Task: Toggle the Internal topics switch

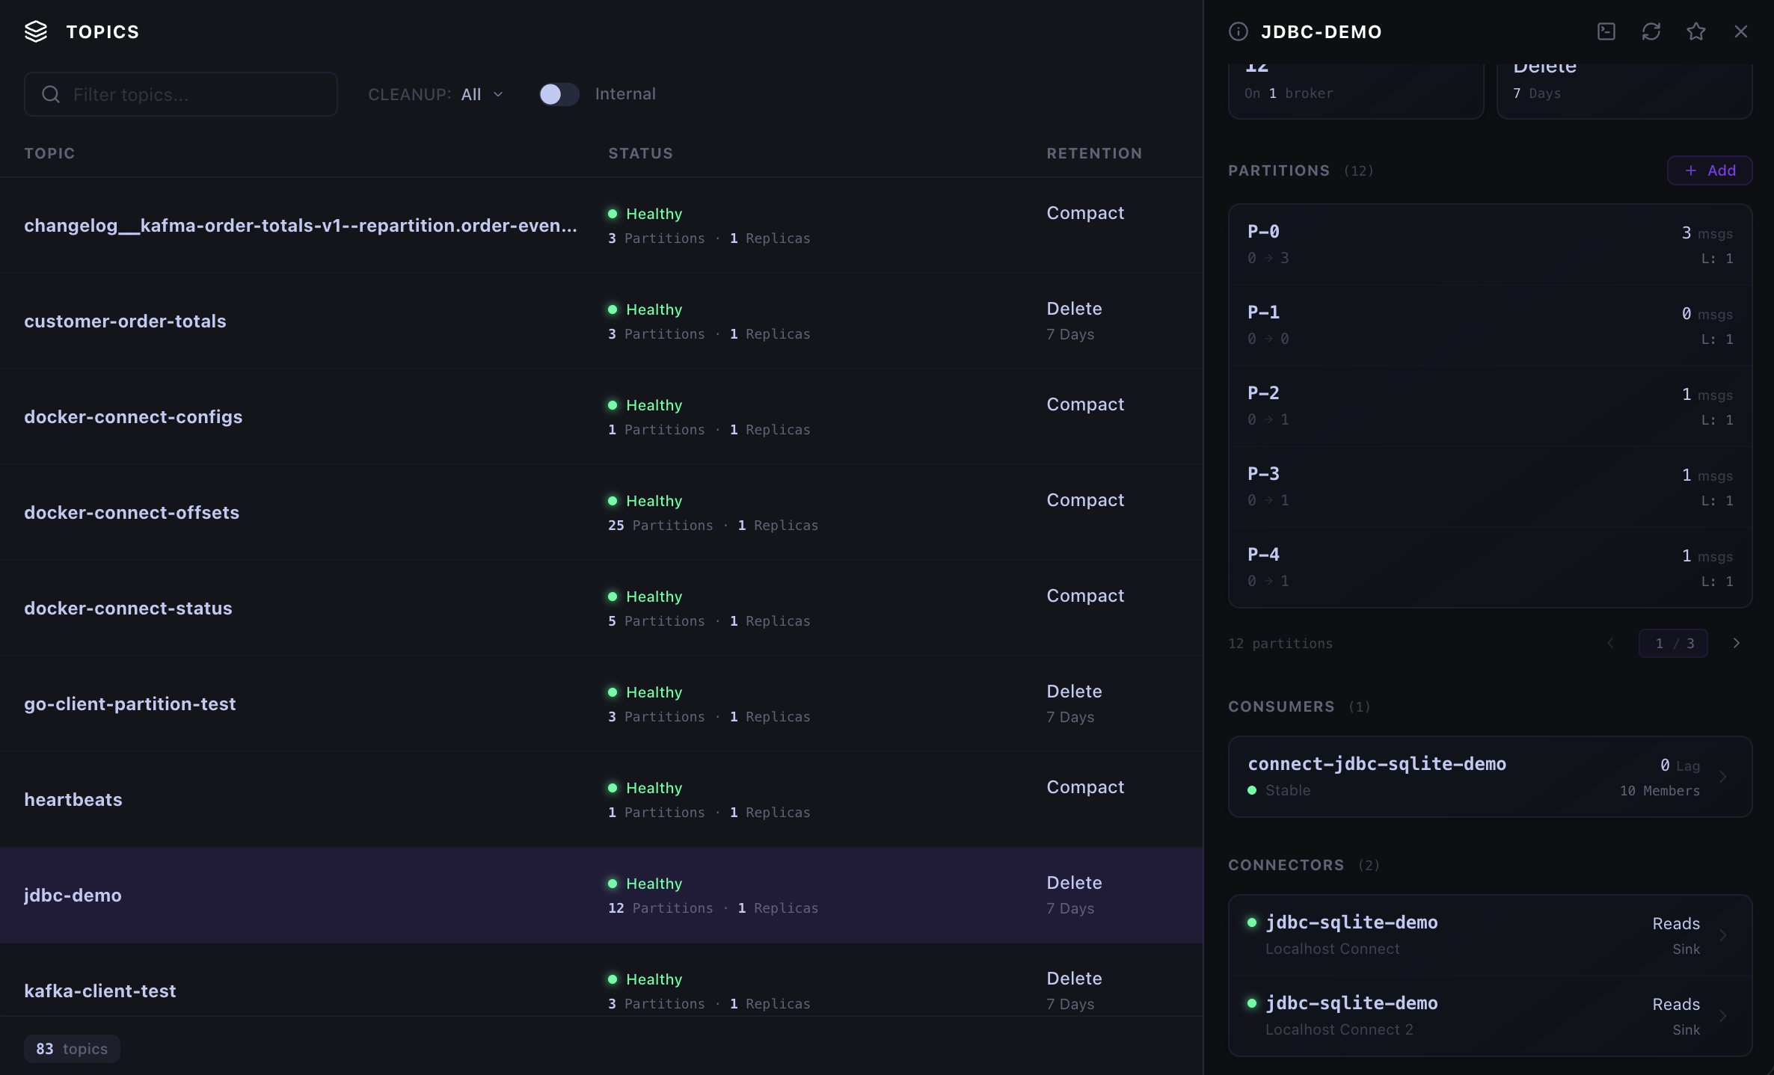Action: click(x=559, y=94)
